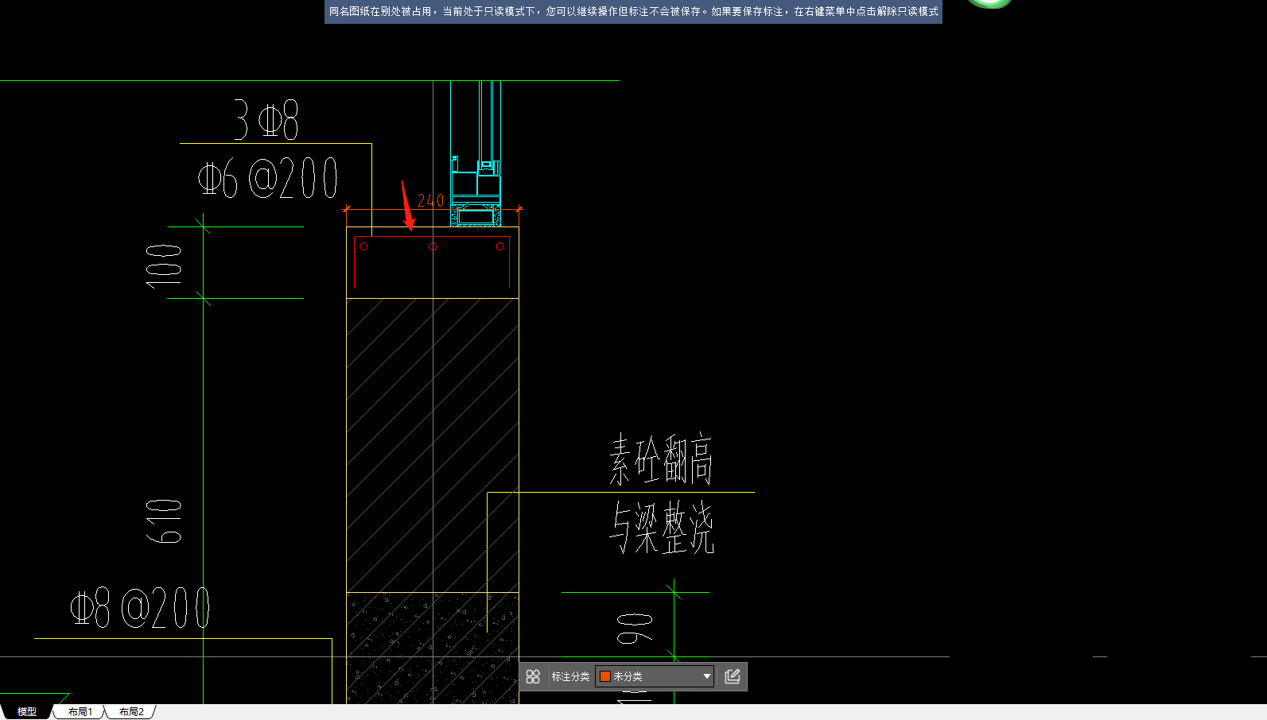Click the 100 vertical dimension text

click(164, 265)
